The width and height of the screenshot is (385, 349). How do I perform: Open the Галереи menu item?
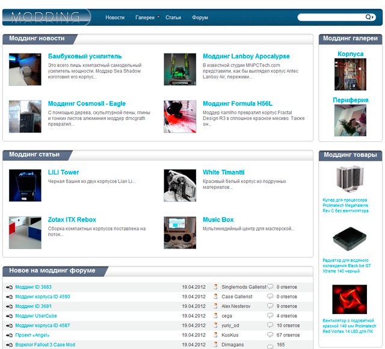(145, 17)
